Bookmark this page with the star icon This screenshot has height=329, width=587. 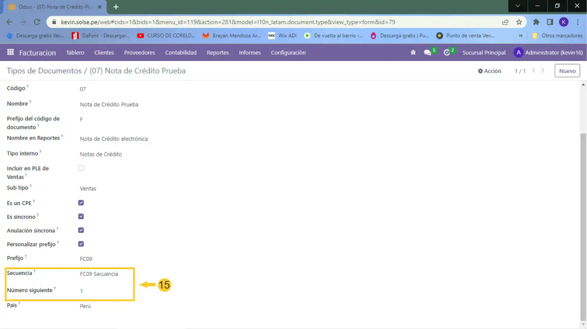pyautogui.click(x=519, y=22)
